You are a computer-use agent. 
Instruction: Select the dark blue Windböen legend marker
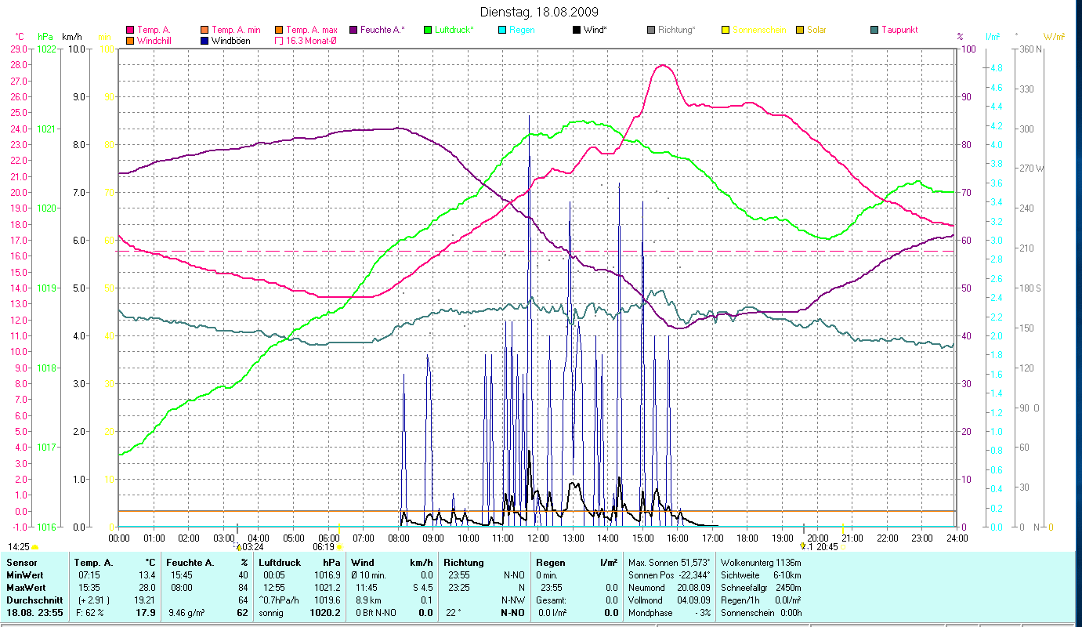[204, 40]
